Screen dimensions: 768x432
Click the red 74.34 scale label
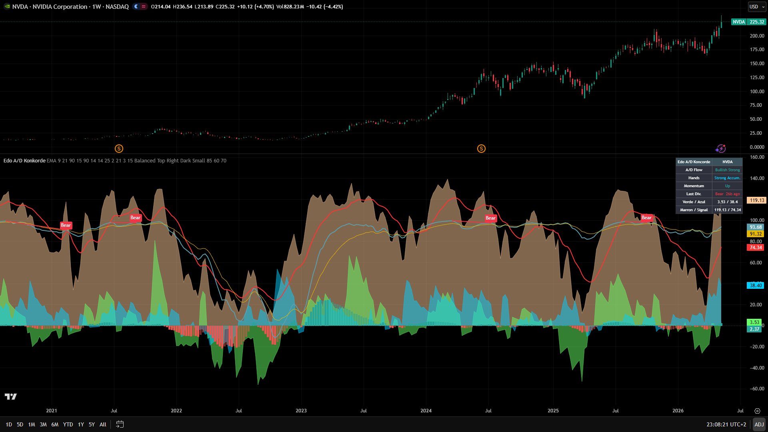pos(756,248)
